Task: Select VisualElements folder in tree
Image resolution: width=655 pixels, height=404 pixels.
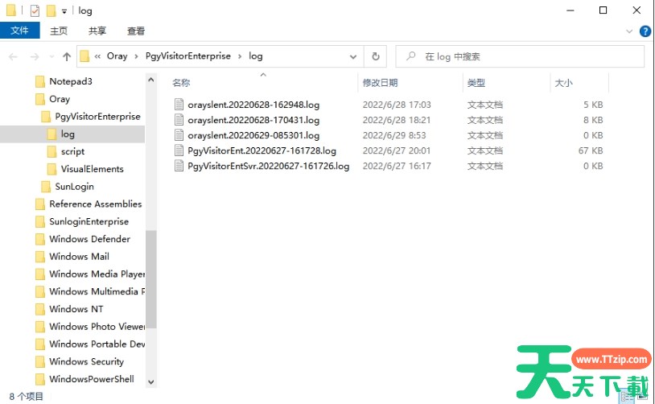Action: (x=92, y=169)
